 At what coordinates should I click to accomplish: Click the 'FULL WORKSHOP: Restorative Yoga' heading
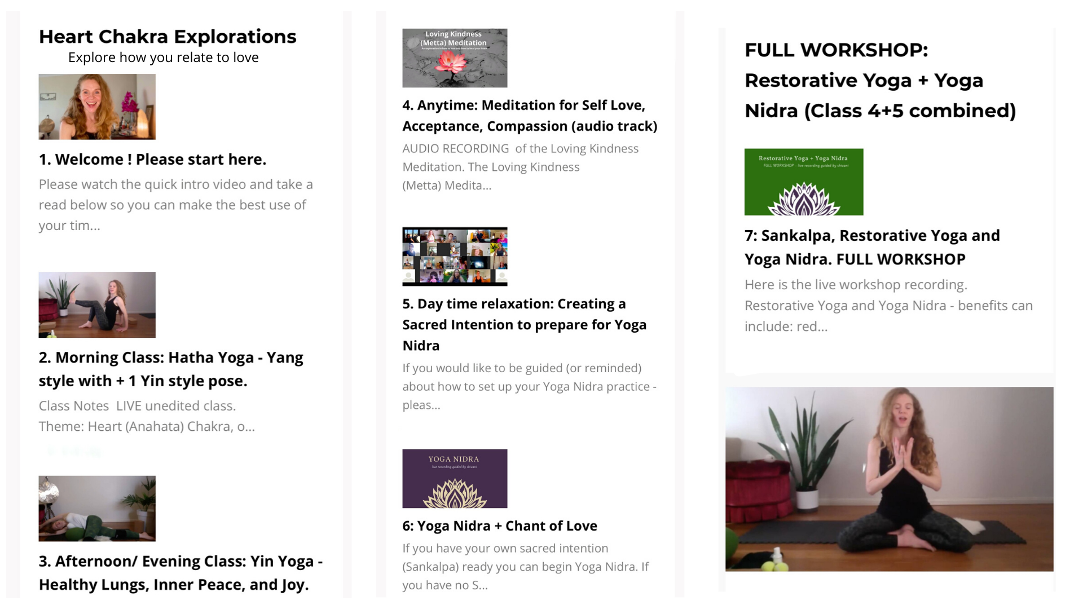pos(880,80)
